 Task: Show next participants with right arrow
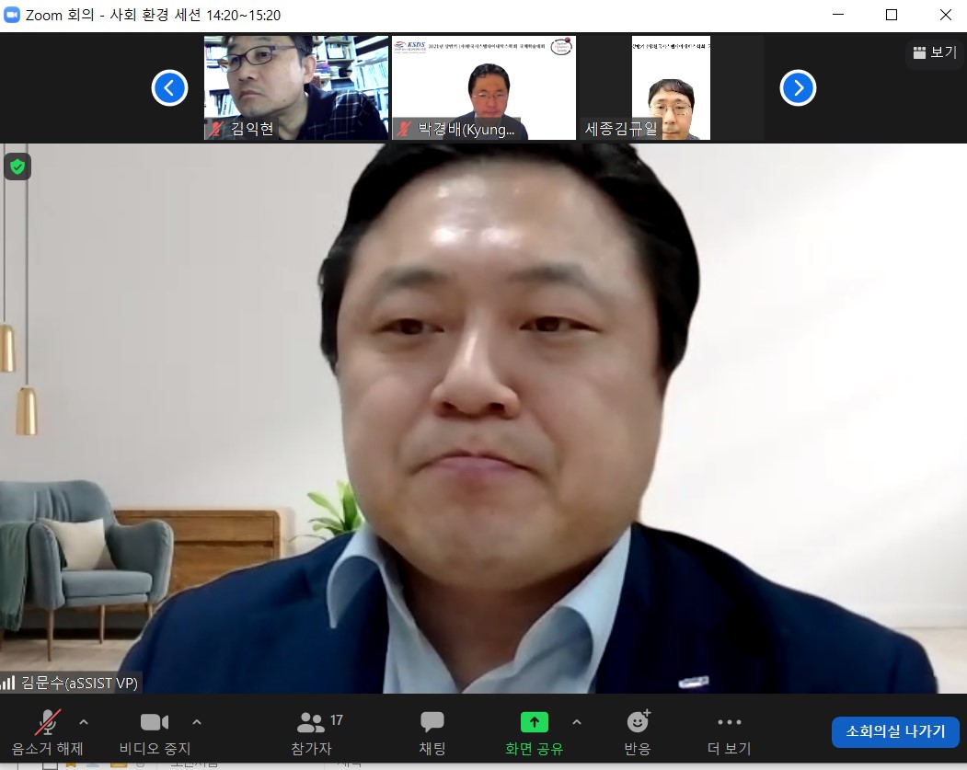point(798,88)
